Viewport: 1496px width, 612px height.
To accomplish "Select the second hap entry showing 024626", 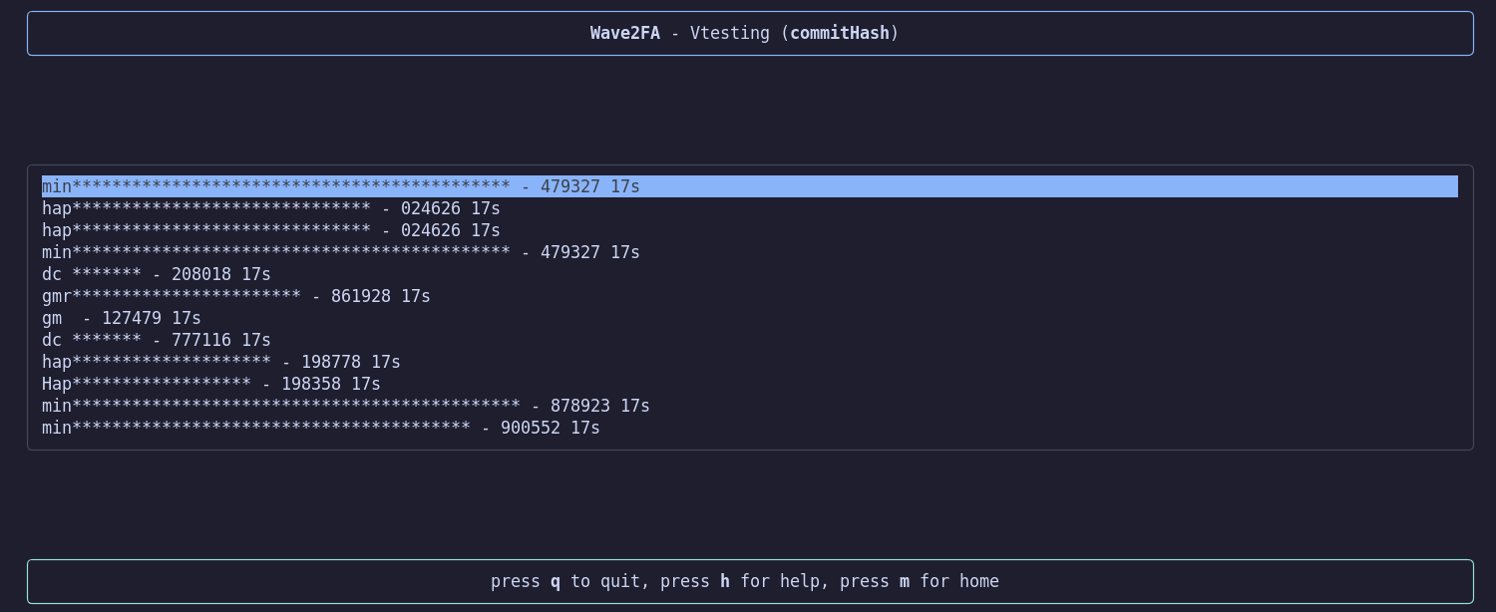I will 270,230.
